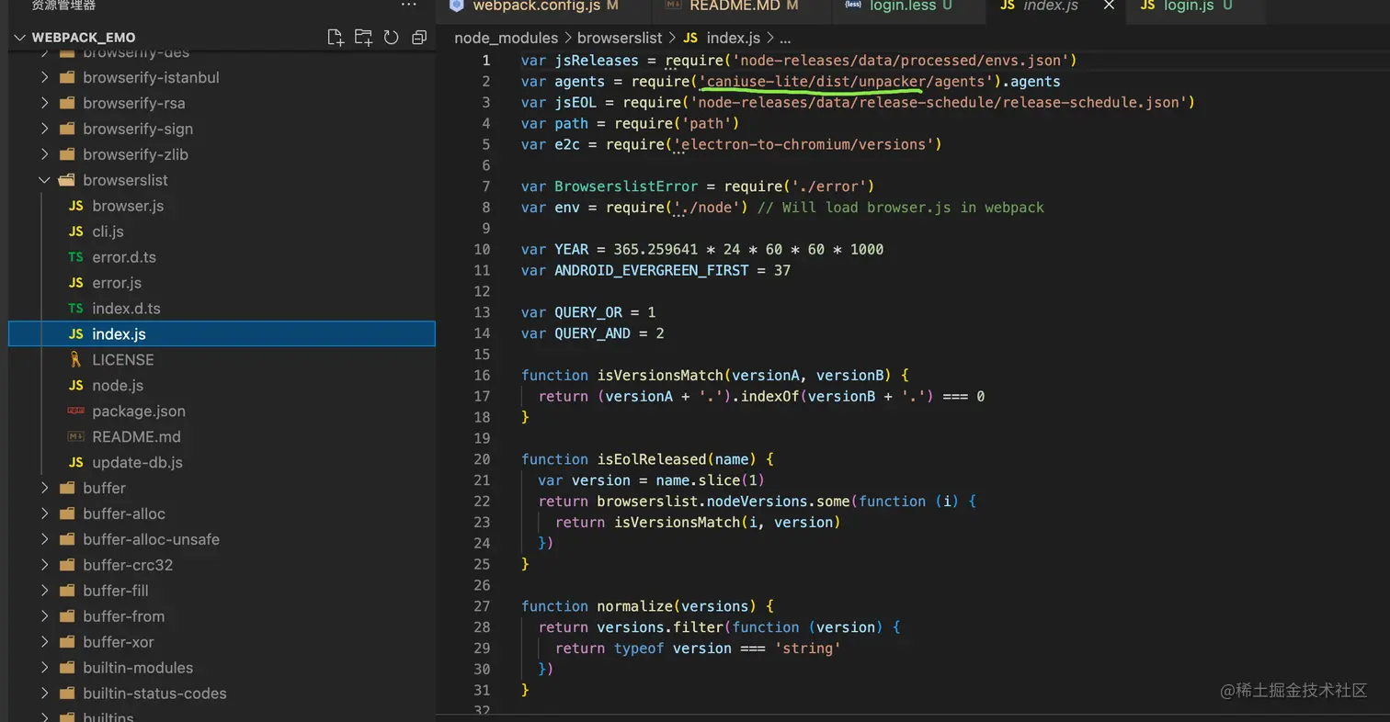The image size is (1390, 722).
Task: Switch to the login.less tab
Action: click(x=907, y=6)
